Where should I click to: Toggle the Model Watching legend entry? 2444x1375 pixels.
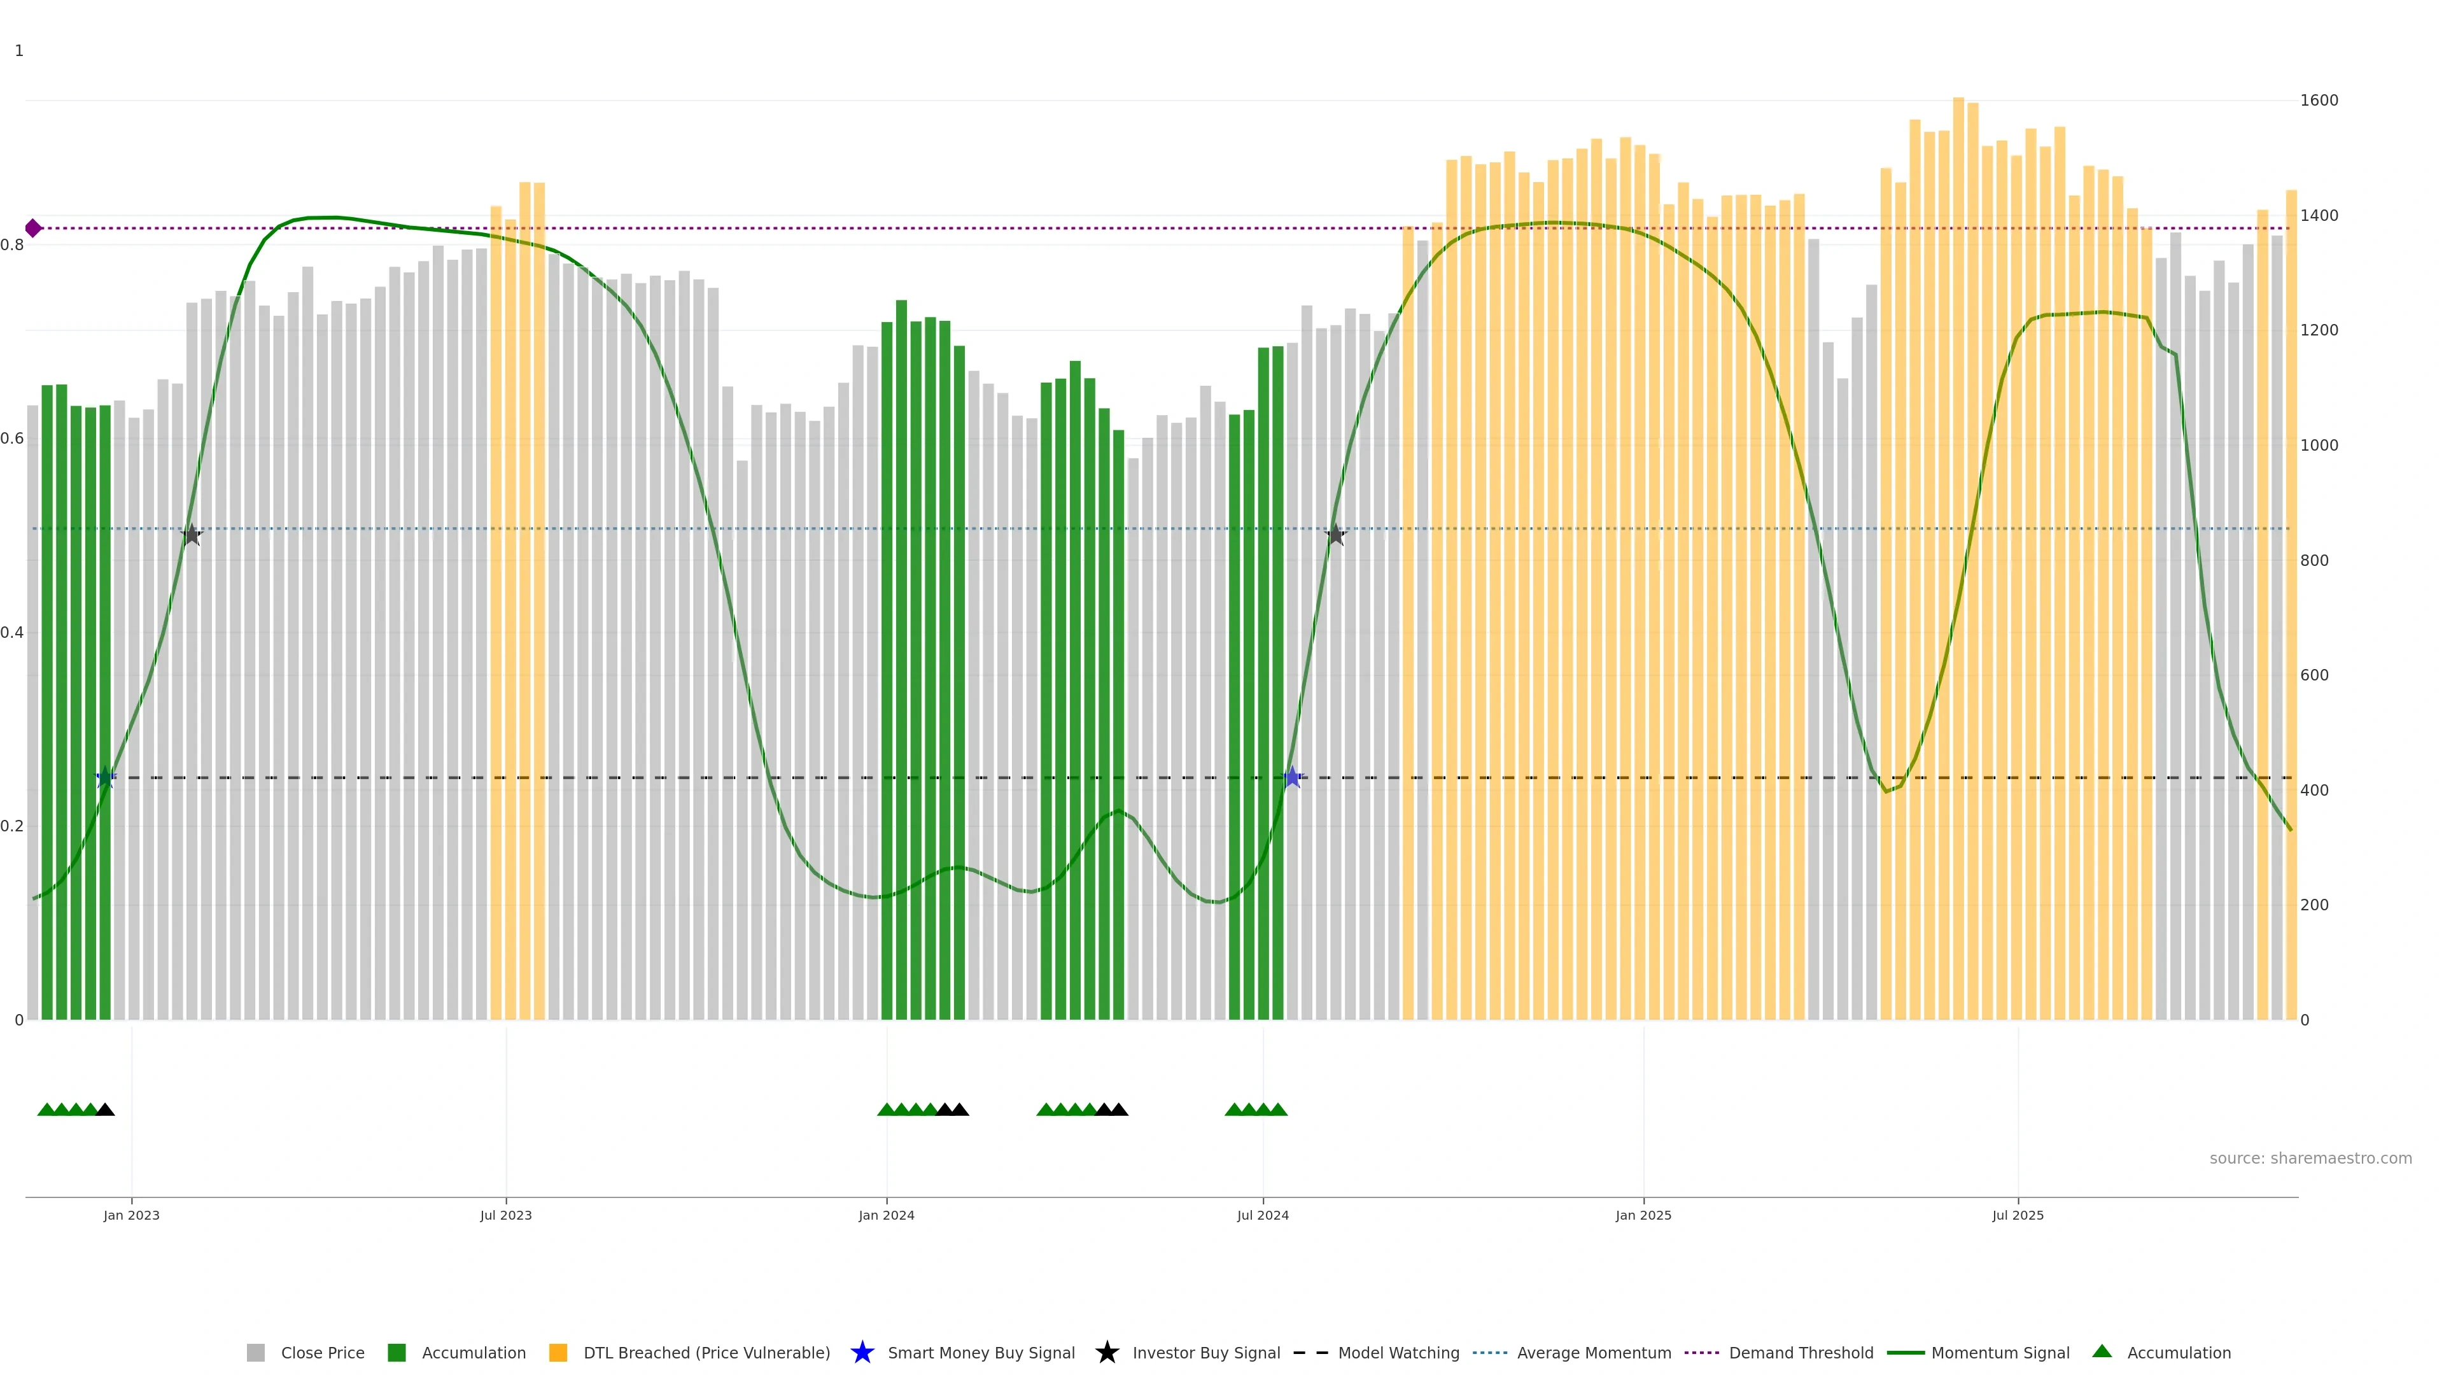click(1398, 1352)
